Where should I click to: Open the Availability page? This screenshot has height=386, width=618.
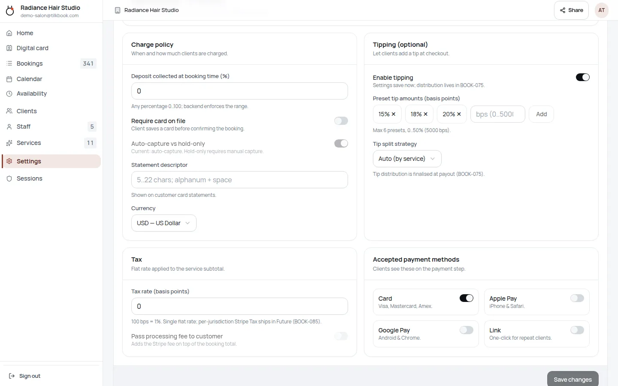(51, 93)
